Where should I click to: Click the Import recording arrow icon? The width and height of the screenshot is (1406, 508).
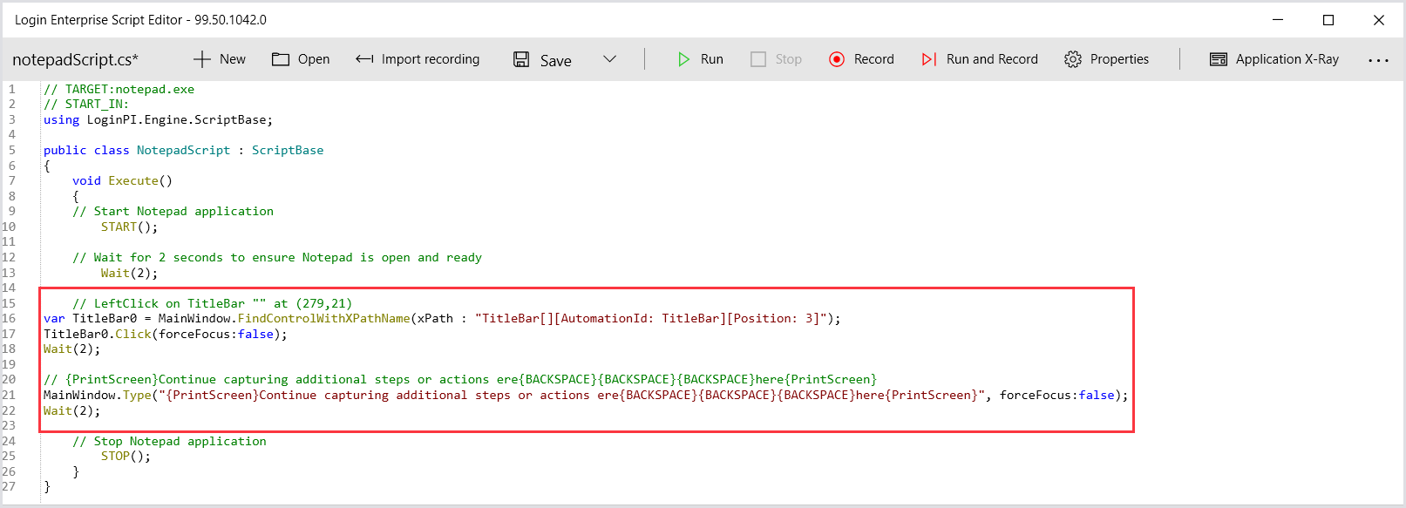click(364, 59)
